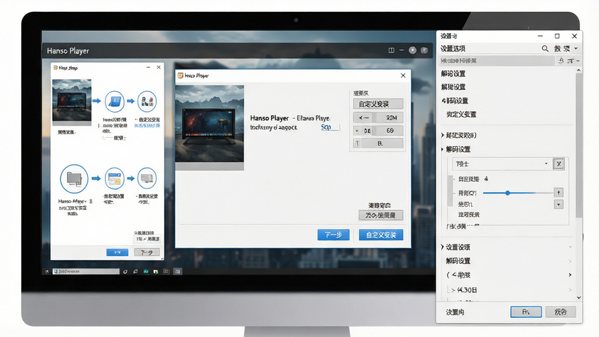This screenshot has height=337, width=599.
Task: Click the split-layout icon in Hanso Player title bar
Action: click(x=391, y=50)
